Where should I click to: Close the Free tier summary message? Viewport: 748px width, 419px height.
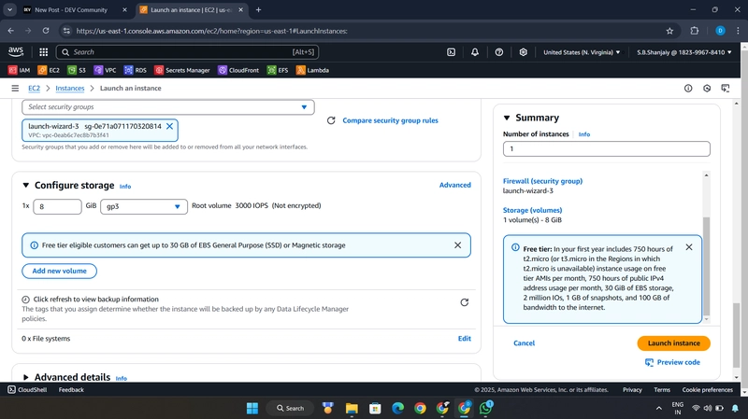[689, 247]
